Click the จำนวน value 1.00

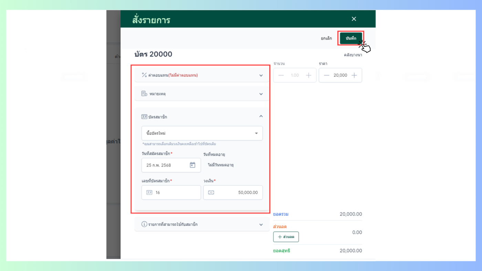tap(295, 75)
